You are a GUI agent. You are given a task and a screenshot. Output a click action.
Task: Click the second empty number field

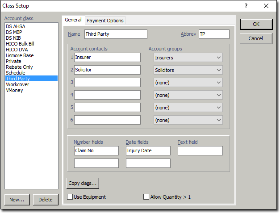coord(96,163)
